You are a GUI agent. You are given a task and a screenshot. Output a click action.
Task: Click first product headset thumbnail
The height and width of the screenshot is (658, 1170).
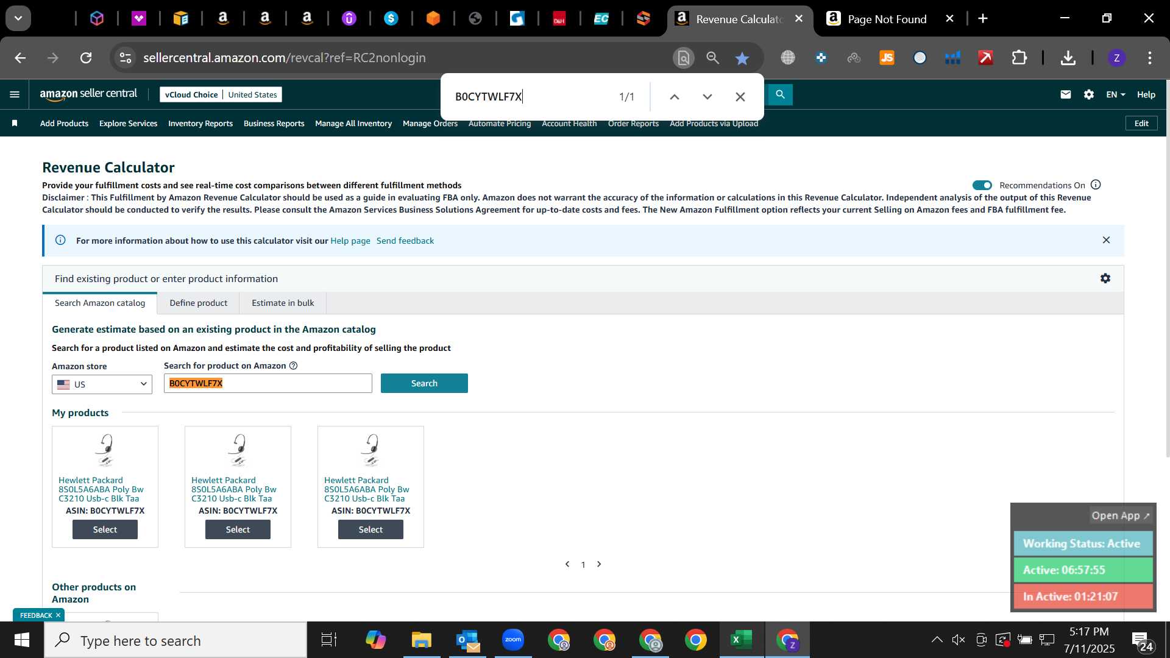coord(105,450)
